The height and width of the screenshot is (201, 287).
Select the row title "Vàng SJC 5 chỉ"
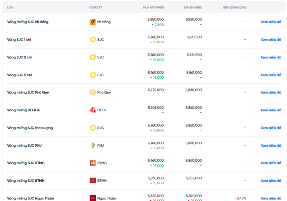coord(20,75)
